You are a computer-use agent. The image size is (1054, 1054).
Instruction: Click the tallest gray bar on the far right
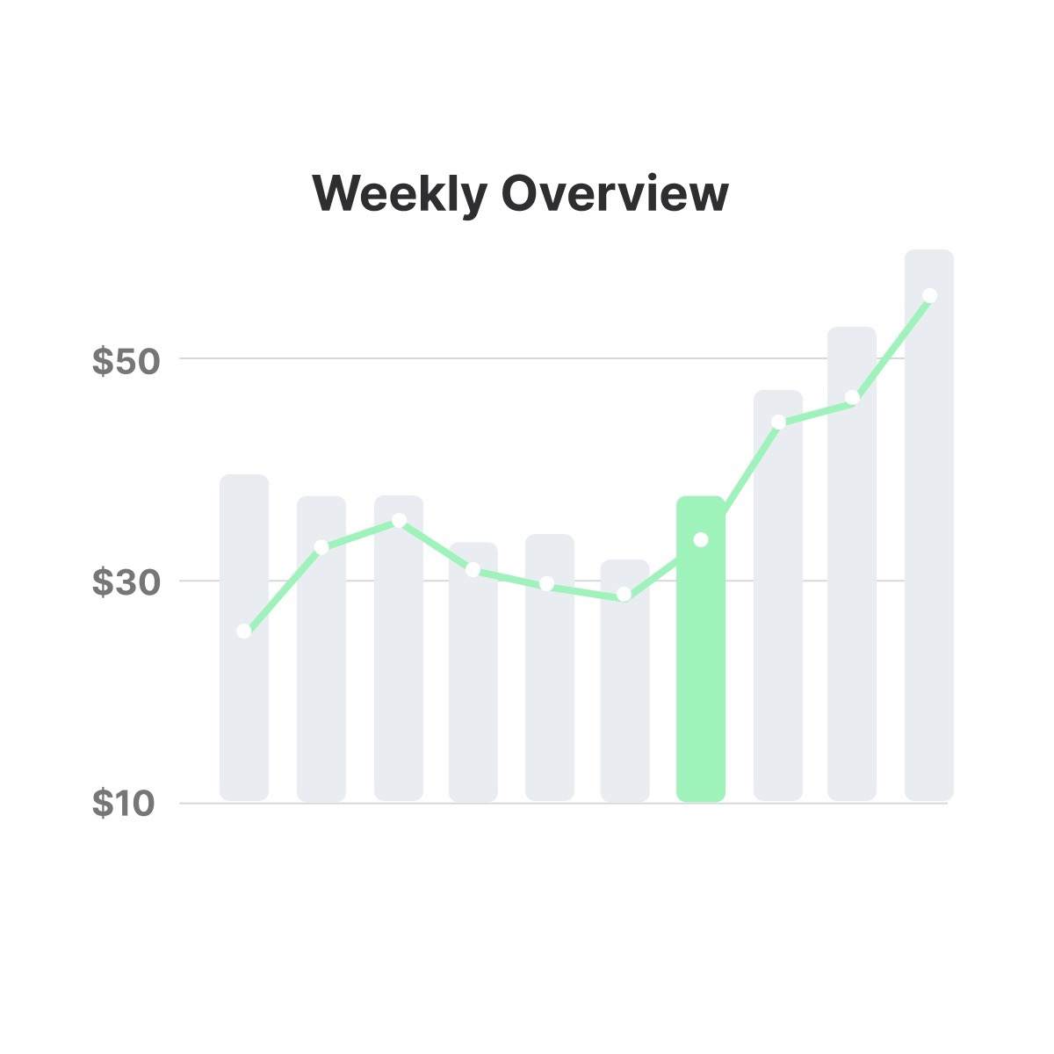[x=929, y=525]
